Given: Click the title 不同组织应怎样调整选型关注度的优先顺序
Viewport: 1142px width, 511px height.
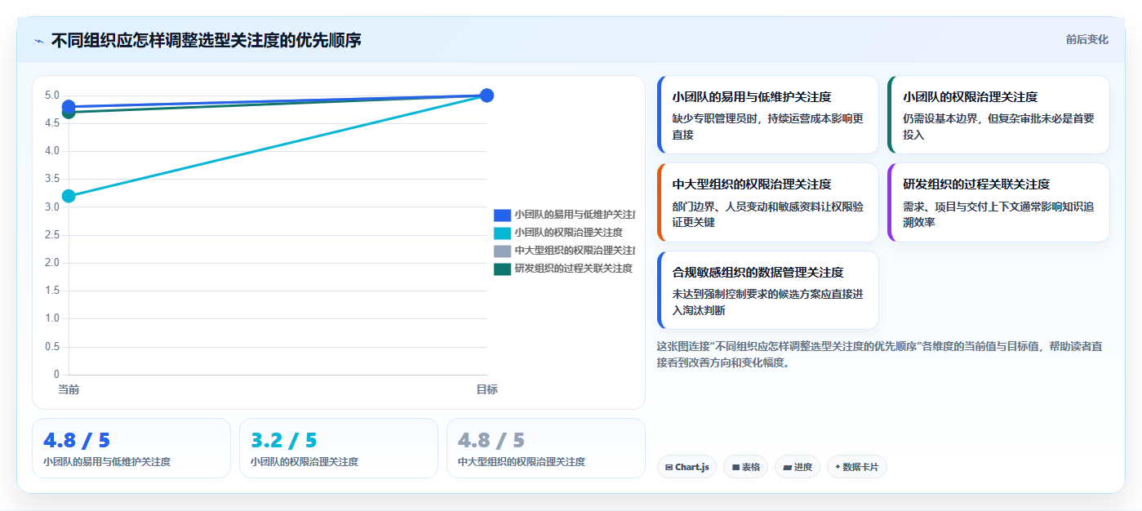Looking at the screenshot, I should [x=206, y=40].
